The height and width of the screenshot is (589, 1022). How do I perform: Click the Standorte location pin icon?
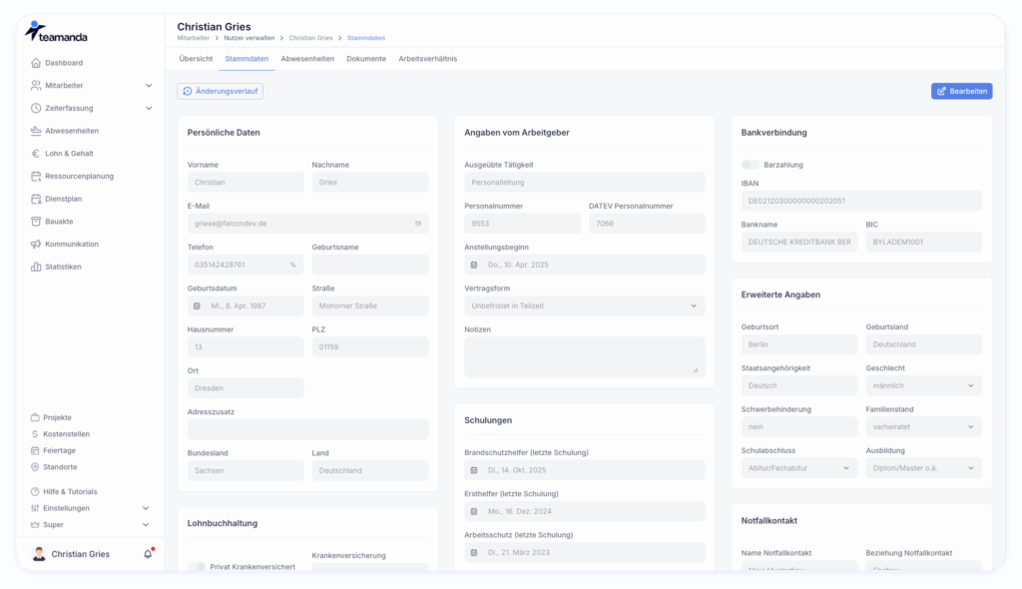tap(35, 467)
